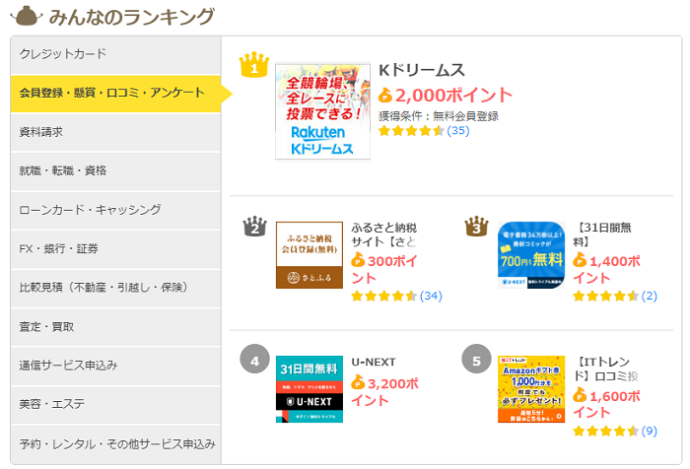Open the Kドリームス title link
The width and height of the screenshot is (690, 469).
point(421,71)
